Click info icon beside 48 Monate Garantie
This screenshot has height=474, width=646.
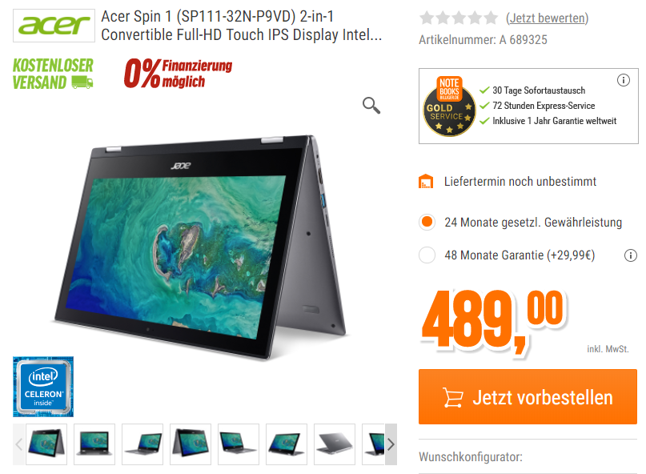[630, 255]
